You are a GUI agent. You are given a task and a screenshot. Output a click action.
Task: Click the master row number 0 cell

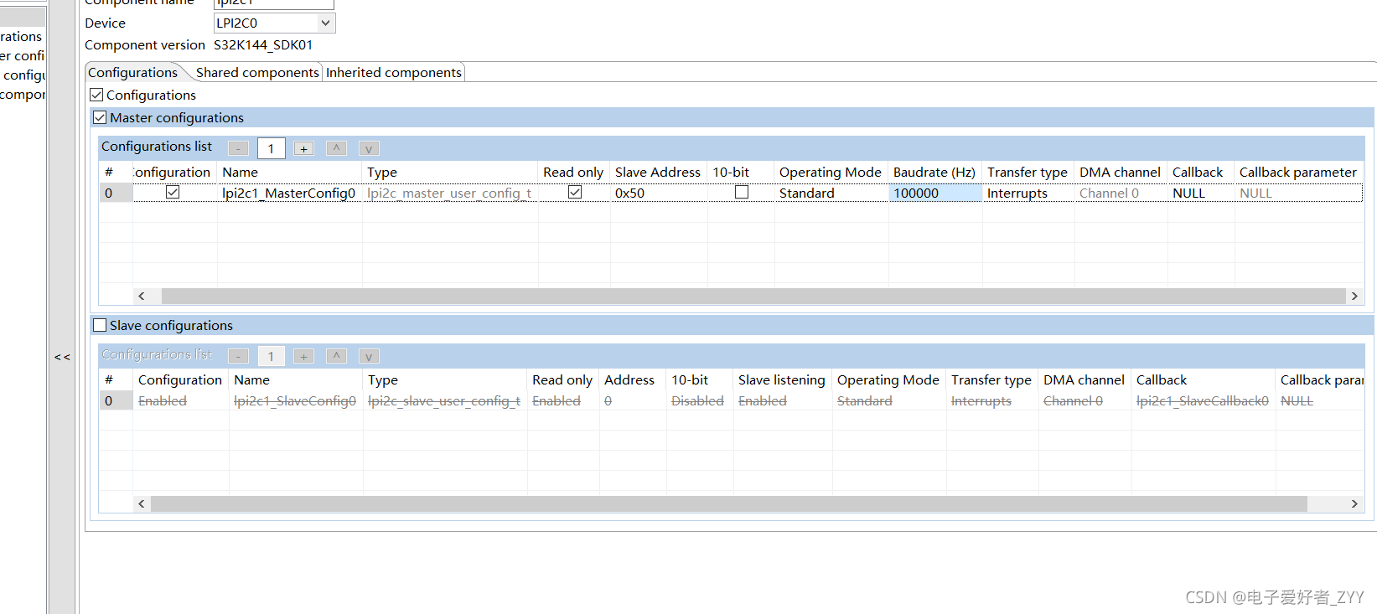pyautogui.click(x=116, y=193)
